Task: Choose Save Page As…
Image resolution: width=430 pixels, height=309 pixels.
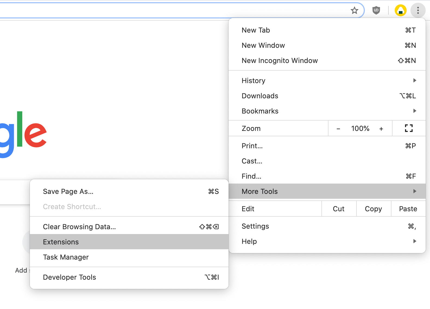Action: click(129, 191)
